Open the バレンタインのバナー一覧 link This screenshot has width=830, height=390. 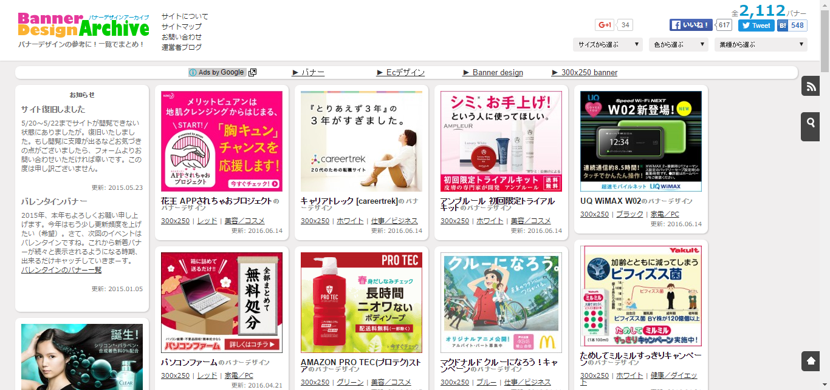coord(61,270)
